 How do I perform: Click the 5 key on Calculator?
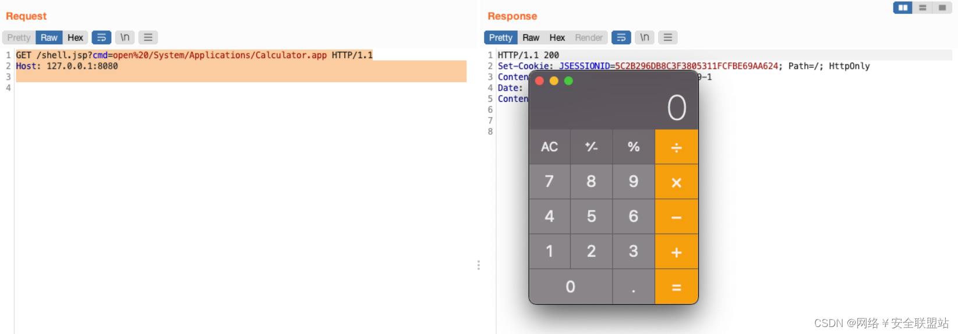[591, 216]
